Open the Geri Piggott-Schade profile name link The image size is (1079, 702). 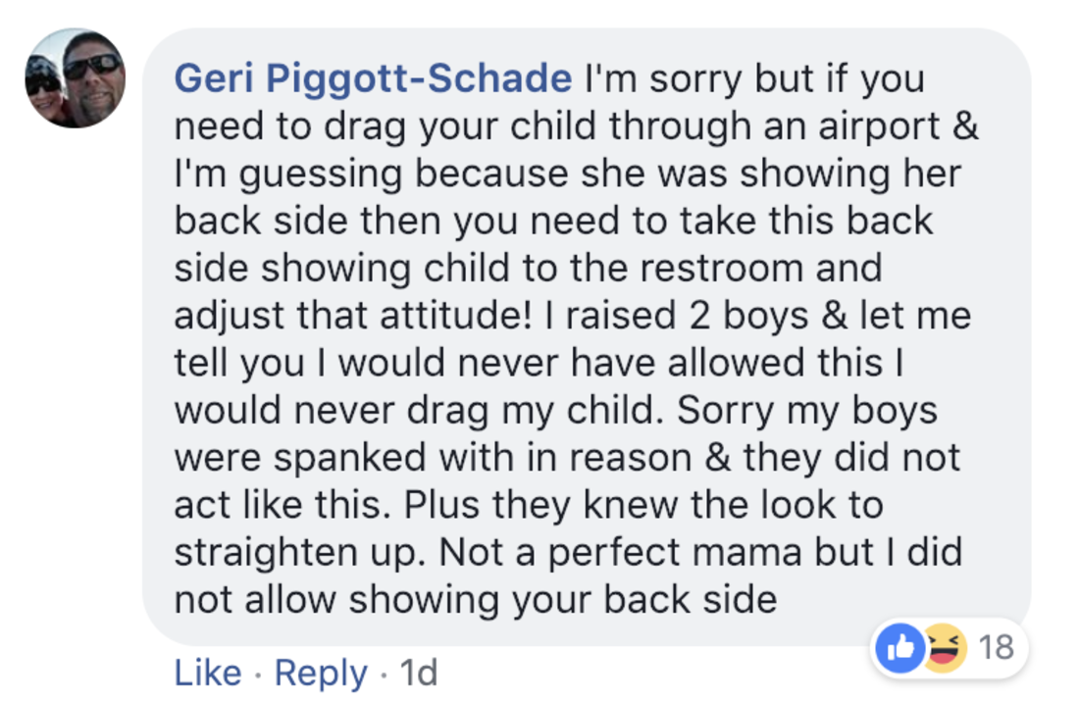point(373,77)
